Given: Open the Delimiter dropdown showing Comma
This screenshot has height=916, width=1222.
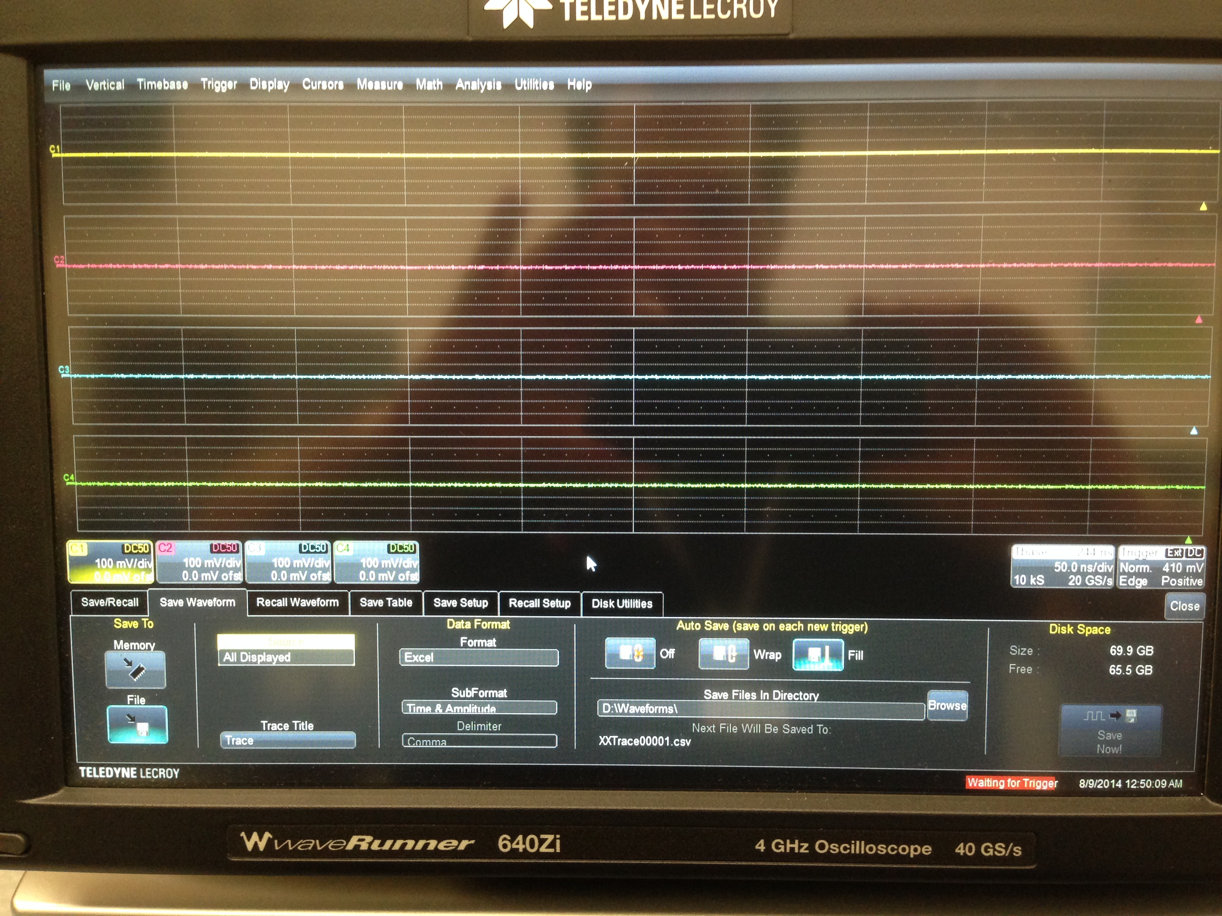Looking at the screenshot, I should point(479,741).
